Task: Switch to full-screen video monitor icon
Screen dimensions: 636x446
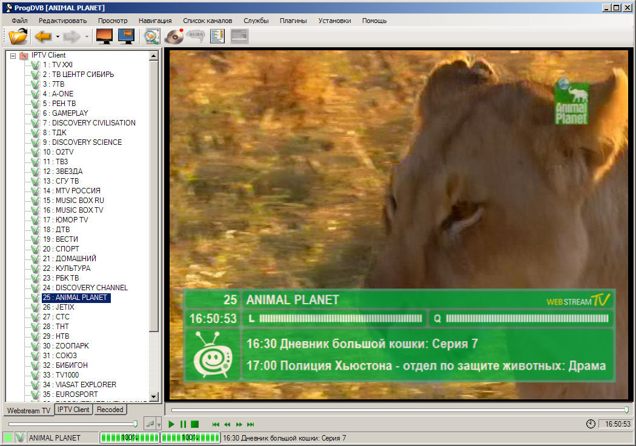Action: (104, 36)
